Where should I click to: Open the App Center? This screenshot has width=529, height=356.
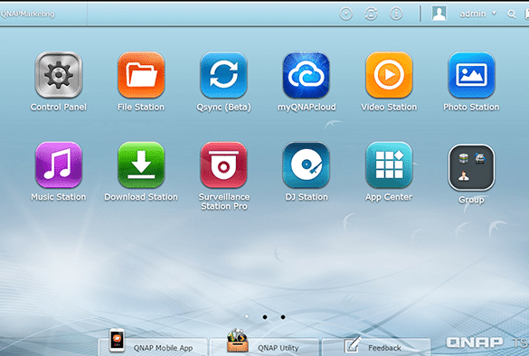pyautogui.click(x=389, y=164)
